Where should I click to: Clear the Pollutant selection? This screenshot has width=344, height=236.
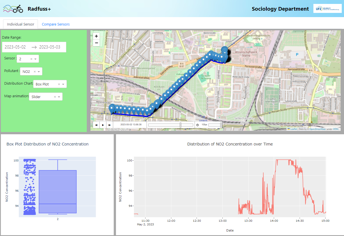[x=35, y=71]
